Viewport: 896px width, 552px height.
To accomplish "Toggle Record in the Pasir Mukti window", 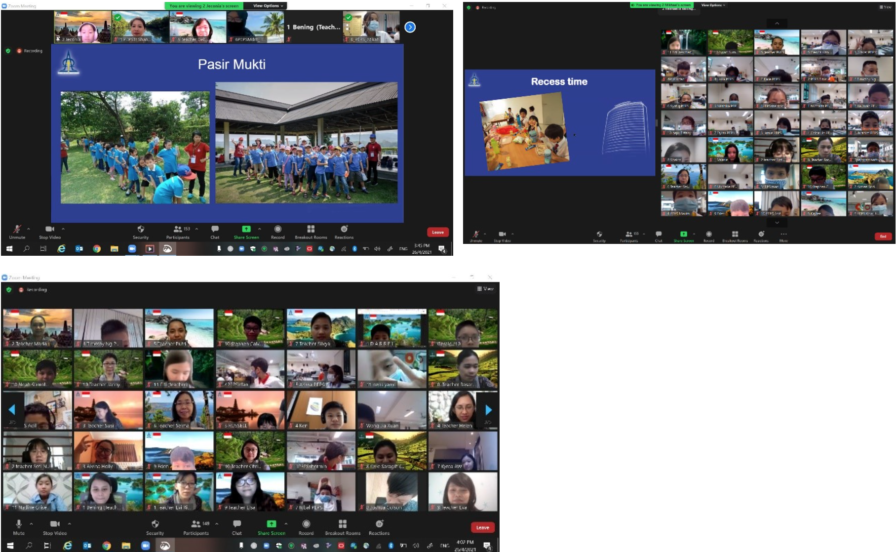I will 278,232.
